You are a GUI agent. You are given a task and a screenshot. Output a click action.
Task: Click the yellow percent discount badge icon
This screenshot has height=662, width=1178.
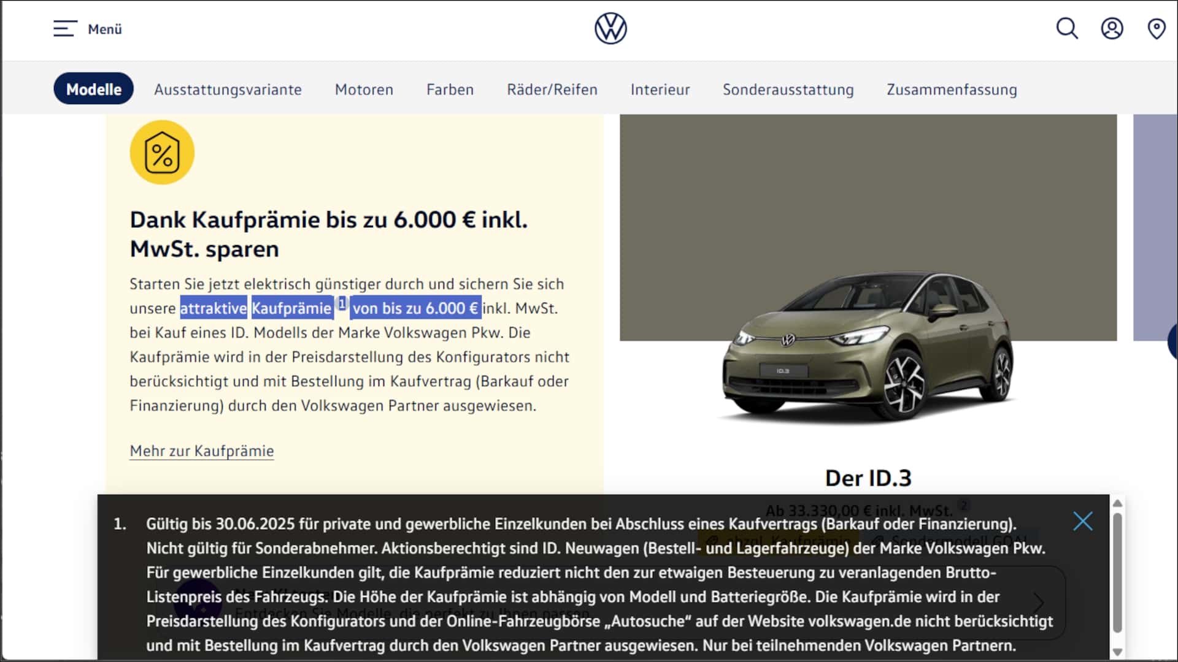tap(161, 152)
